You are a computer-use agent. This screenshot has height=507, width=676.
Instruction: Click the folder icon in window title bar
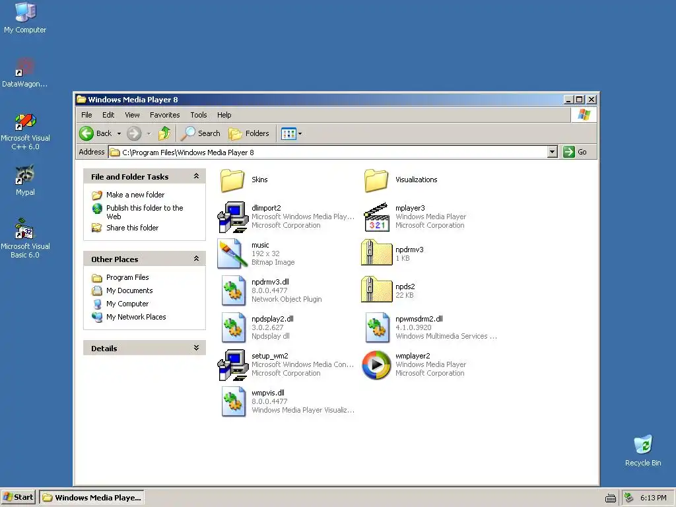click(81, 99)
